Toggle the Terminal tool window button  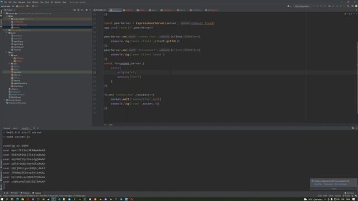tap(37, 193)
